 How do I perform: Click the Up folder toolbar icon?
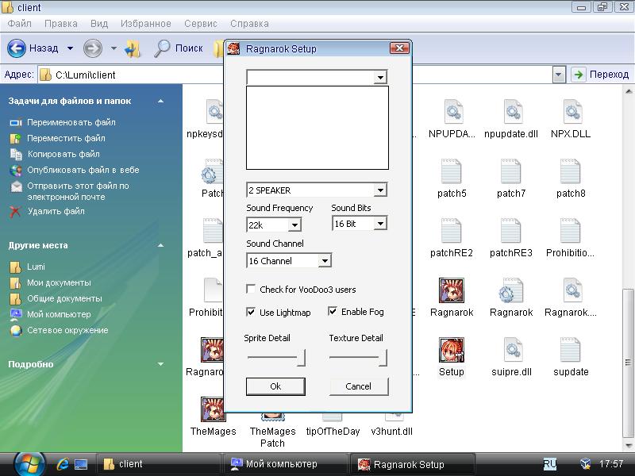point(133,48)
